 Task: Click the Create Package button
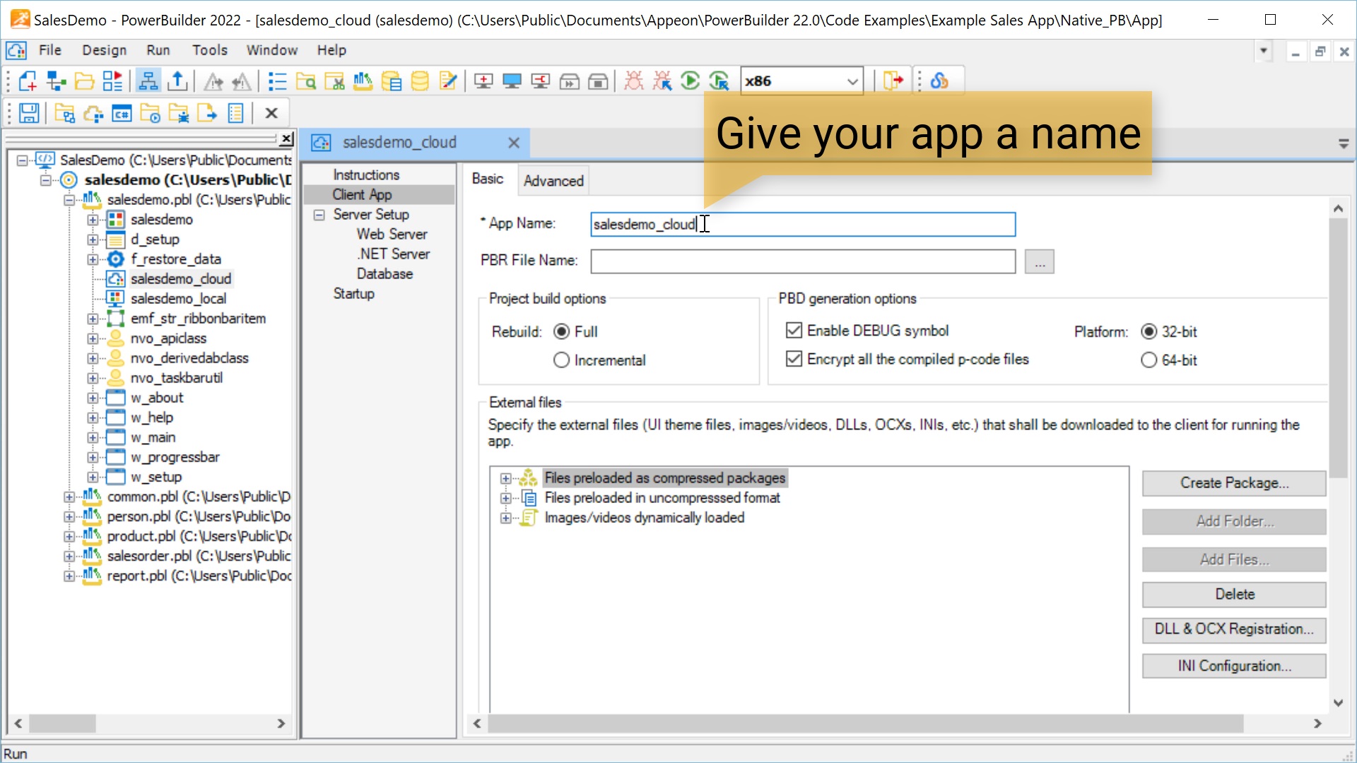pyautogui.click(x=1234, y=483)
